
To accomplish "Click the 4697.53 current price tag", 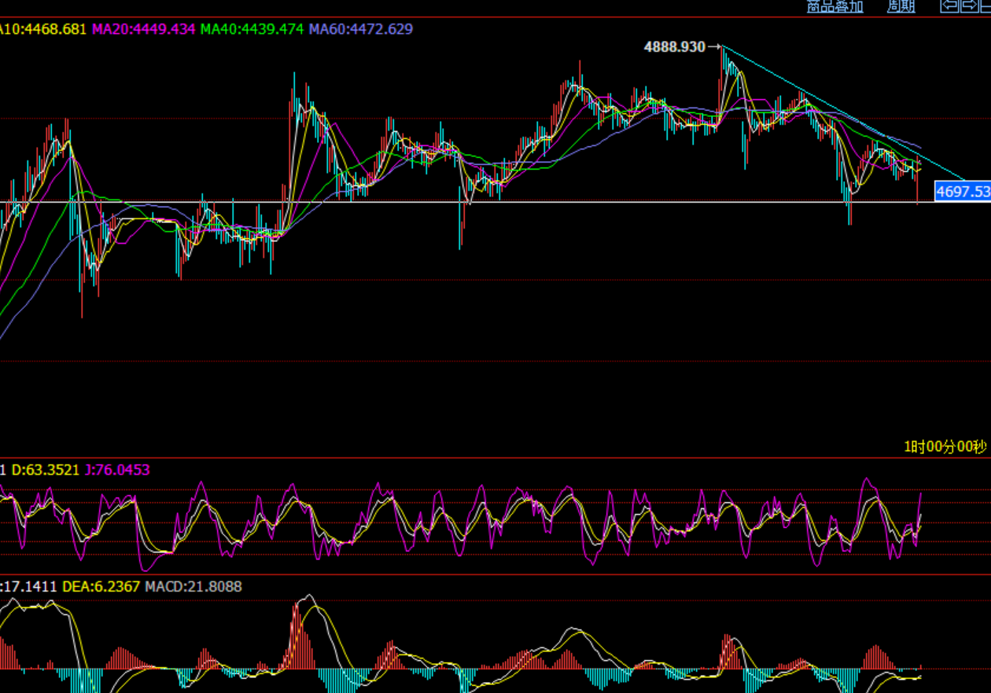I will pyautogui.click(x=962, y=191).
